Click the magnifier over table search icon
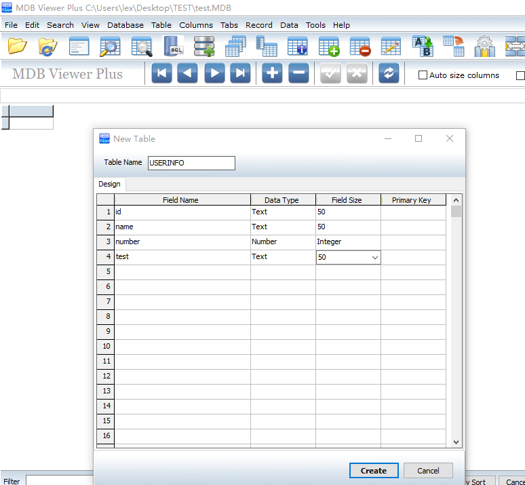 tap(110, 46)
